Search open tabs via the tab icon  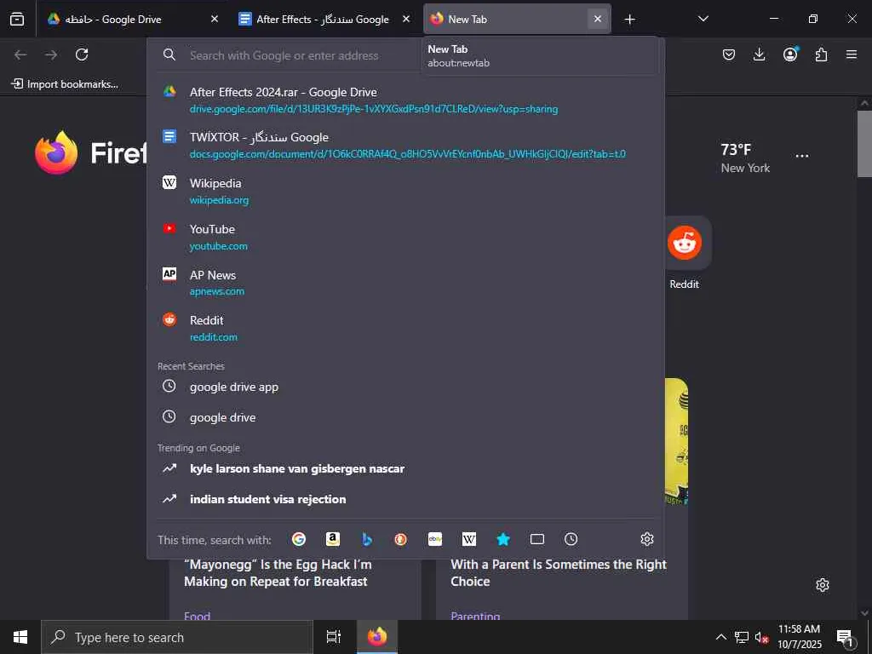(537, 539)
